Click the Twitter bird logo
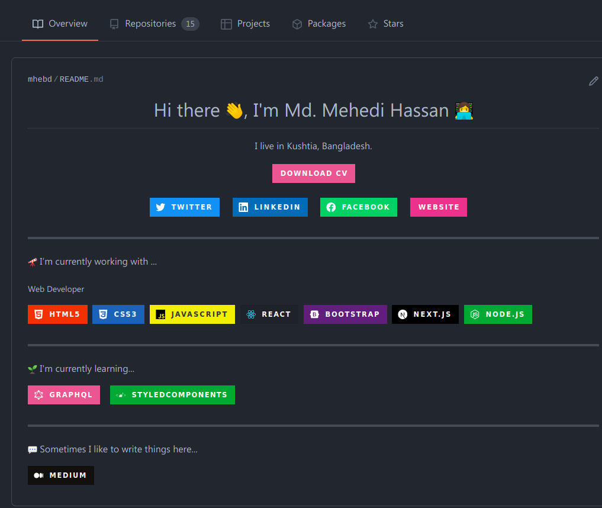This screenshot has width=602, height=508. 160,207
